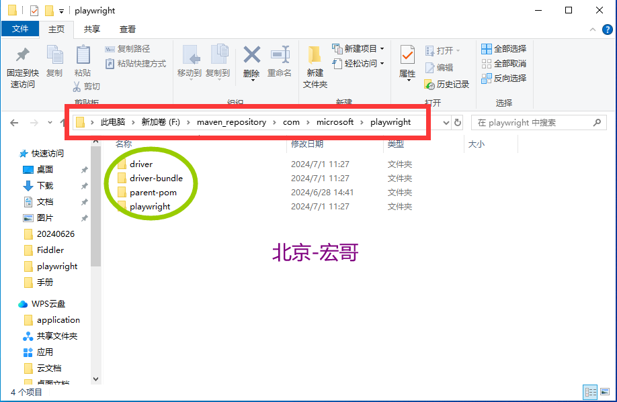617x402 pixels.
Task: Open the Easy access (轻松访问) dropdown
Action: pyautogui.click(x=382, y=63)
